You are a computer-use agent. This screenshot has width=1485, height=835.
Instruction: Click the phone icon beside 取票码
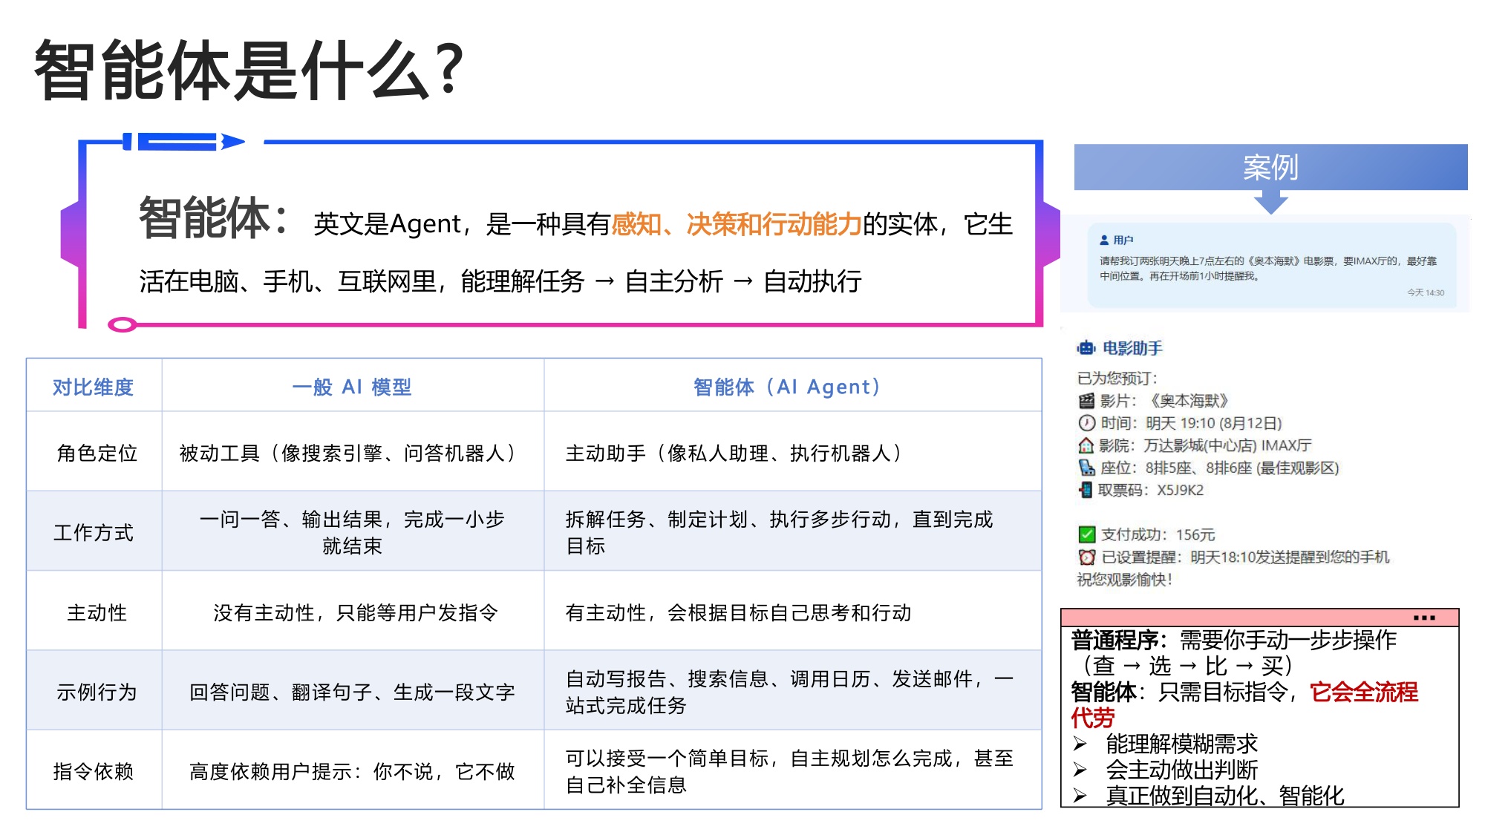click(1086, 490)
